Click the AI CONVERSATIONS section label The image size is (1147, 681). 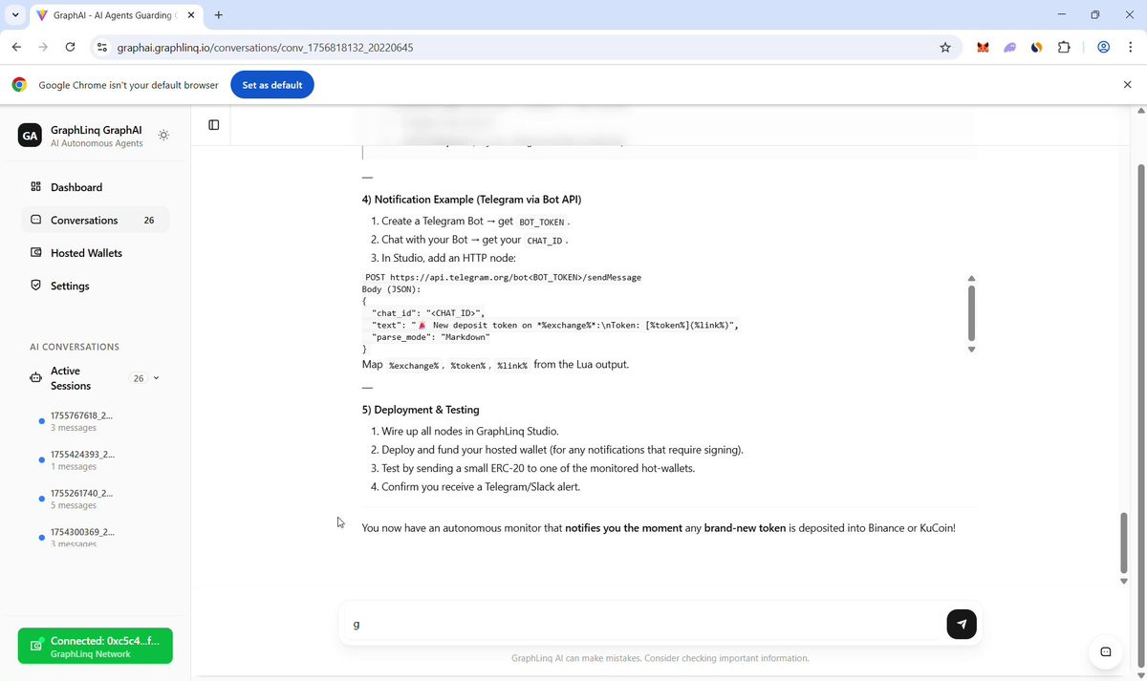(75, 347)
